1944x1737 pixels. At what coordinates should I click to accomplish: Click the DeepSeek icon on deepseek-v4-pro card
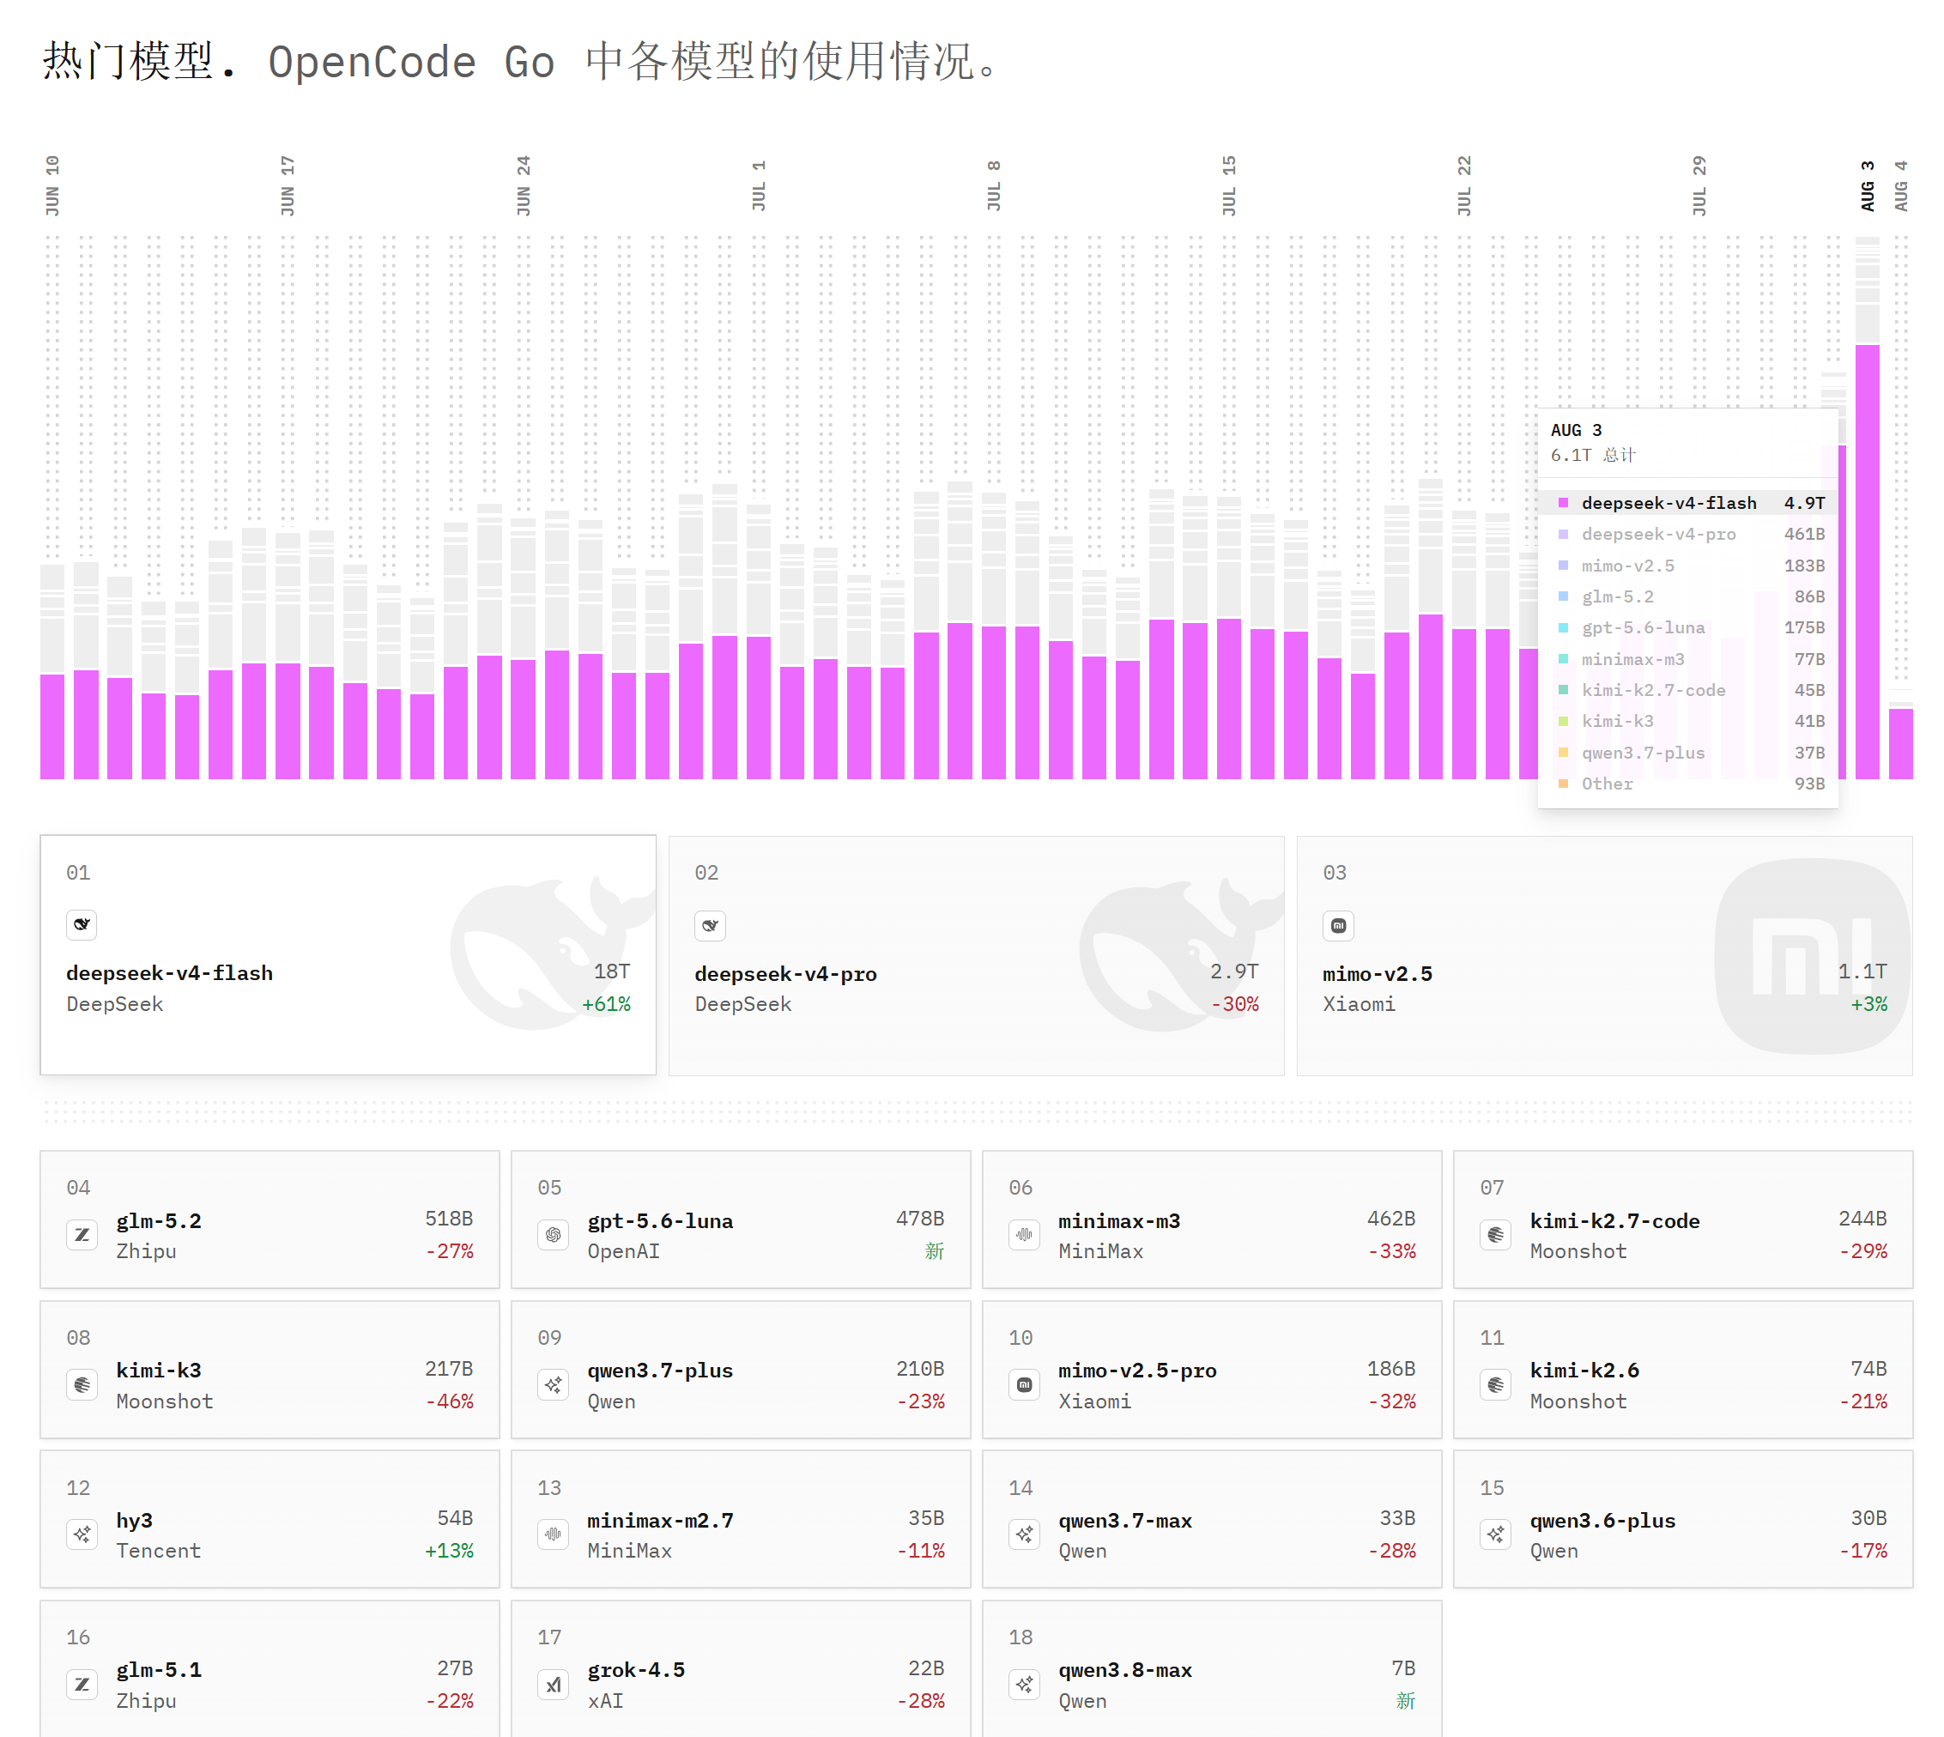(710, 925)
